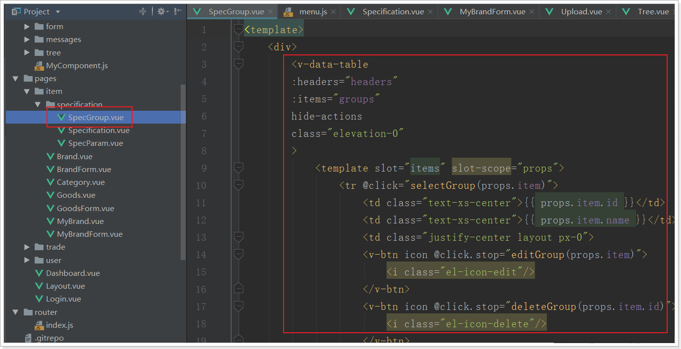Click the folder icon of trade
Viewport: 681px width, 349px height.
(x=39, y=247)
